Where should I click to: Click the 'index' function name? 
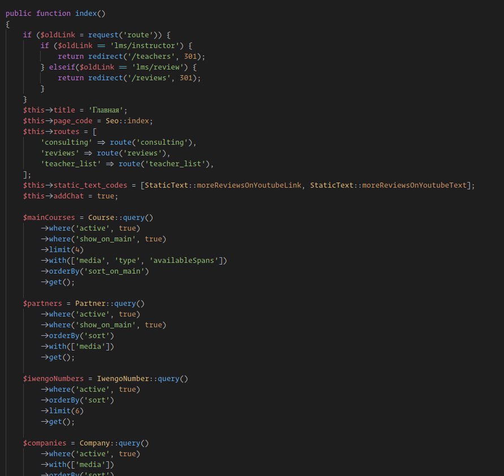pos(86,13)
